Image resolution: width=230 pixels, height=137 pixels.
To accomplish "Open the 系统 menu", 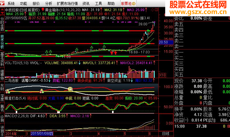I will (x=11, y=3).
